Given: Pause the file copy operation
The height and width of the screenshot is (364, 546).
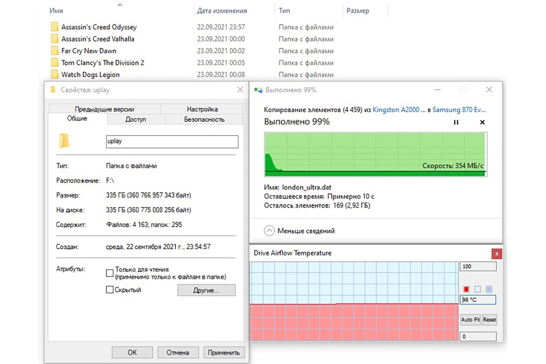Looking at the screenshot, I should (x=456, y=122).
